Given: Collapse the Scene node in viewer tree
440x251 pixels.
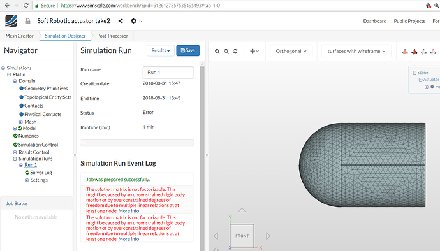Looking at the screenshot, I should click(x=414, y=73).
